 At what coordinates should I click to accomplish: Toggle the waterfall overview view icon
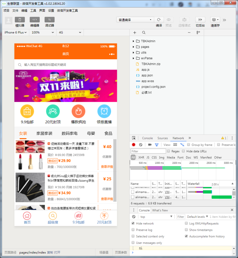point(182,145)
